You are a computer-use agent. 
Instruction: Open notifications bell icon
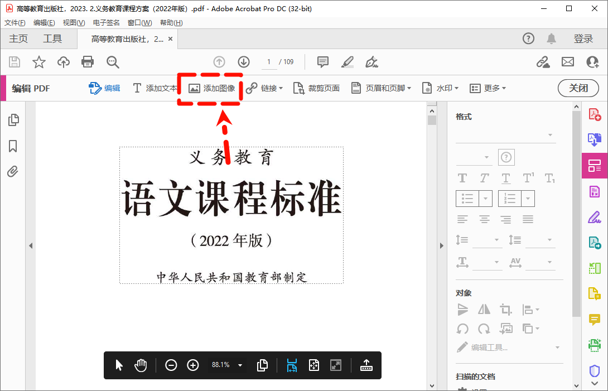coord(551,38)
